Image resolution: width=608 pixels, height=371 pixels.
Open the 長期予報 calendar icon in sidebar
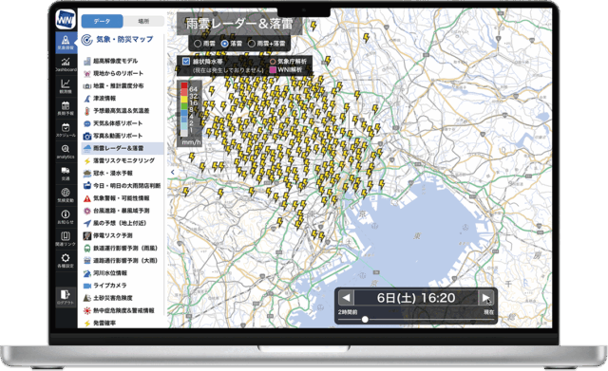coord(66,108)
